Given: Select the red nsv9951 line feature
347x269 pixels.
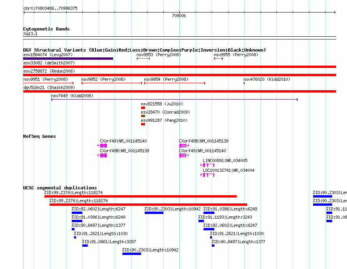Looking at the screenshot, I should [48, 83].
